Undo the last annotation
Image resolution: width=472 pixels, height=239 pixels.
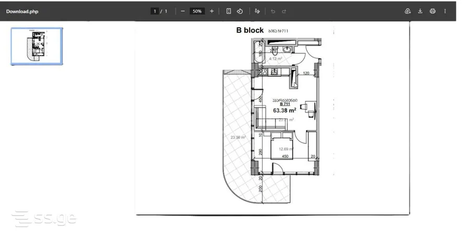click(273, 11)
